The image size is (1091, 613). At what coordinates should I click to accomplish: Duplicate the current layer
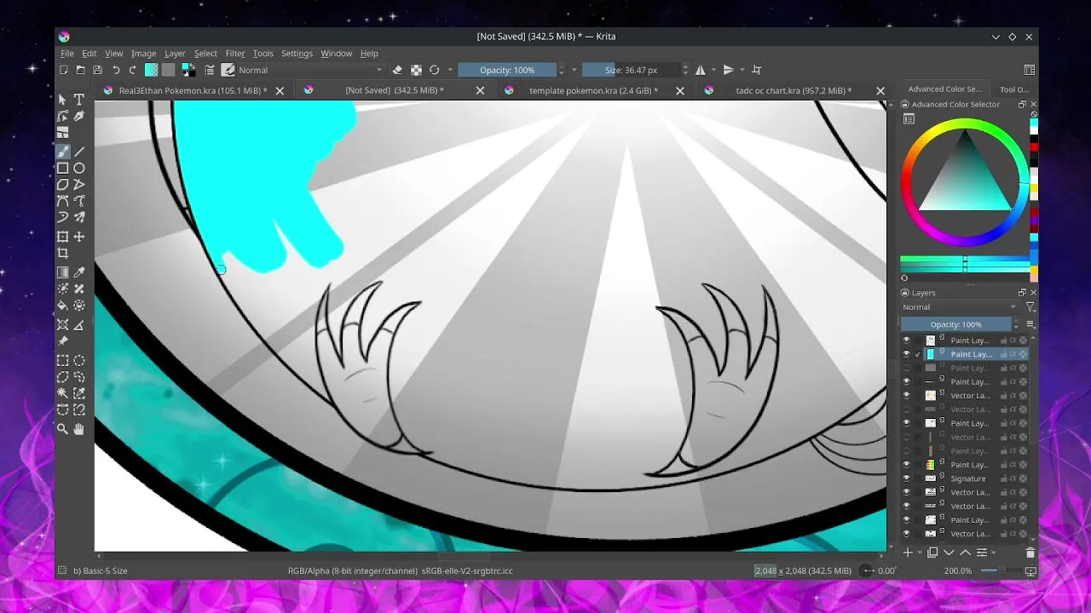(932, 553)
